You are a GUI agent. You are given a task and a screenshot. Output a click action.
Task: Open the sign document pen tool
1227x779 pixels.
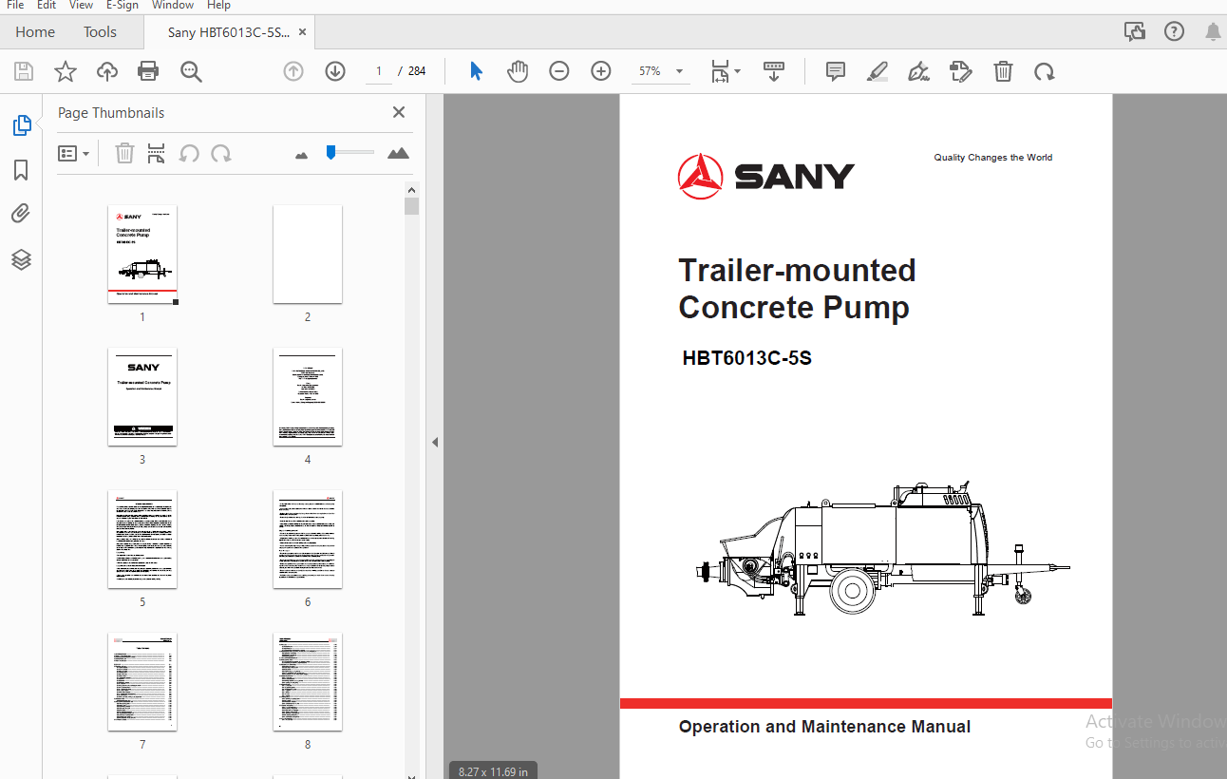pos(918,71)
